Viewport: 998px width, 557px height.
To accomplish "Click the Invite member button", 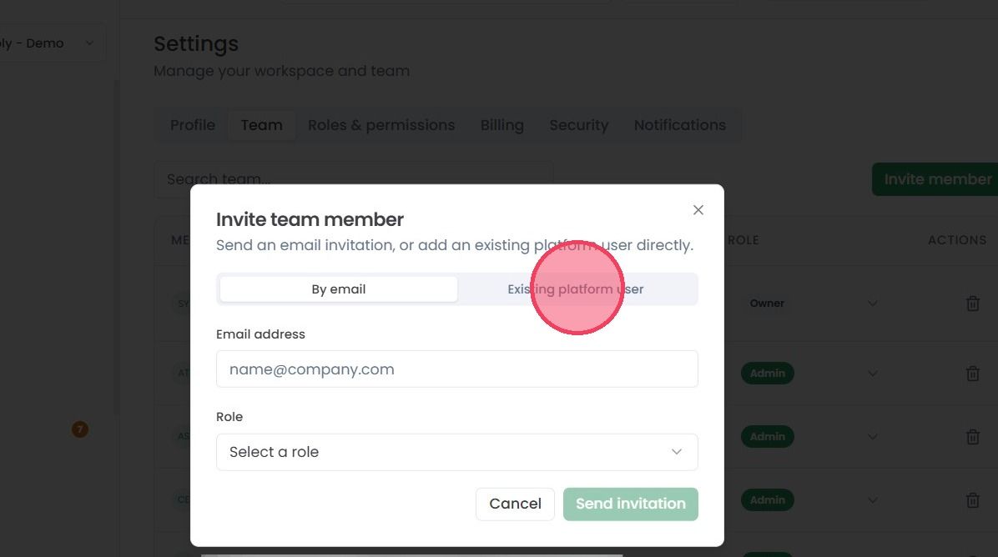I will click(937, 179).
